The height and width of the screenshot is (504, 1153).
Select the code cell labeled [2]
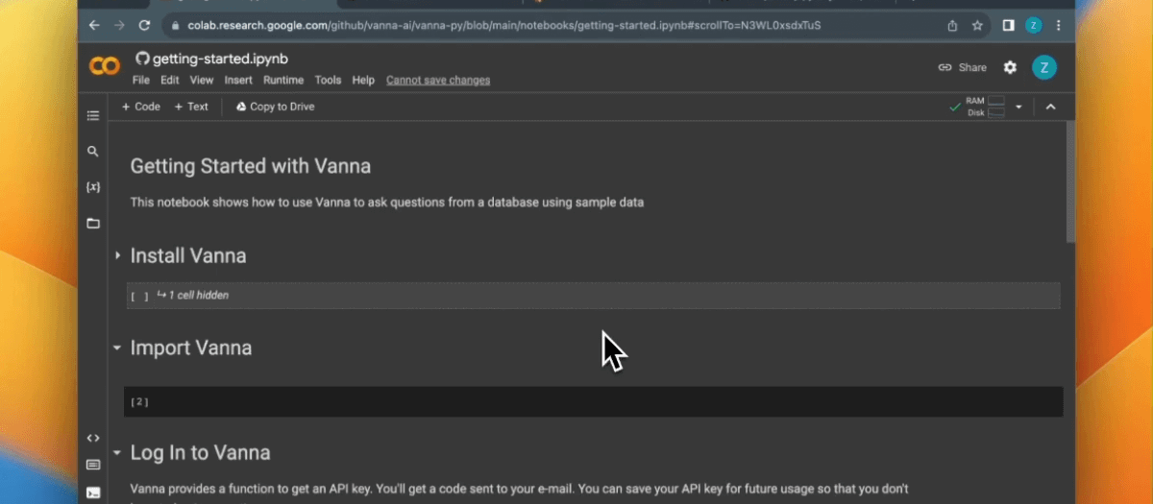tap(593, 401)
